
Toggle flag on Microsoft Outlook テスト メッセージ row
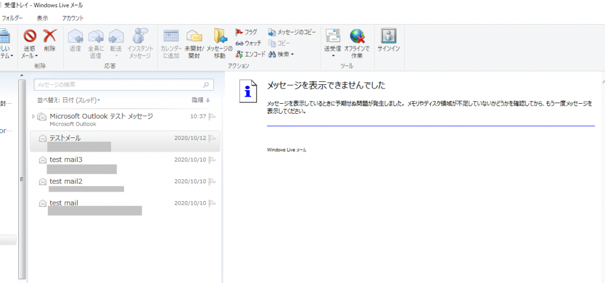click(212, 117)
